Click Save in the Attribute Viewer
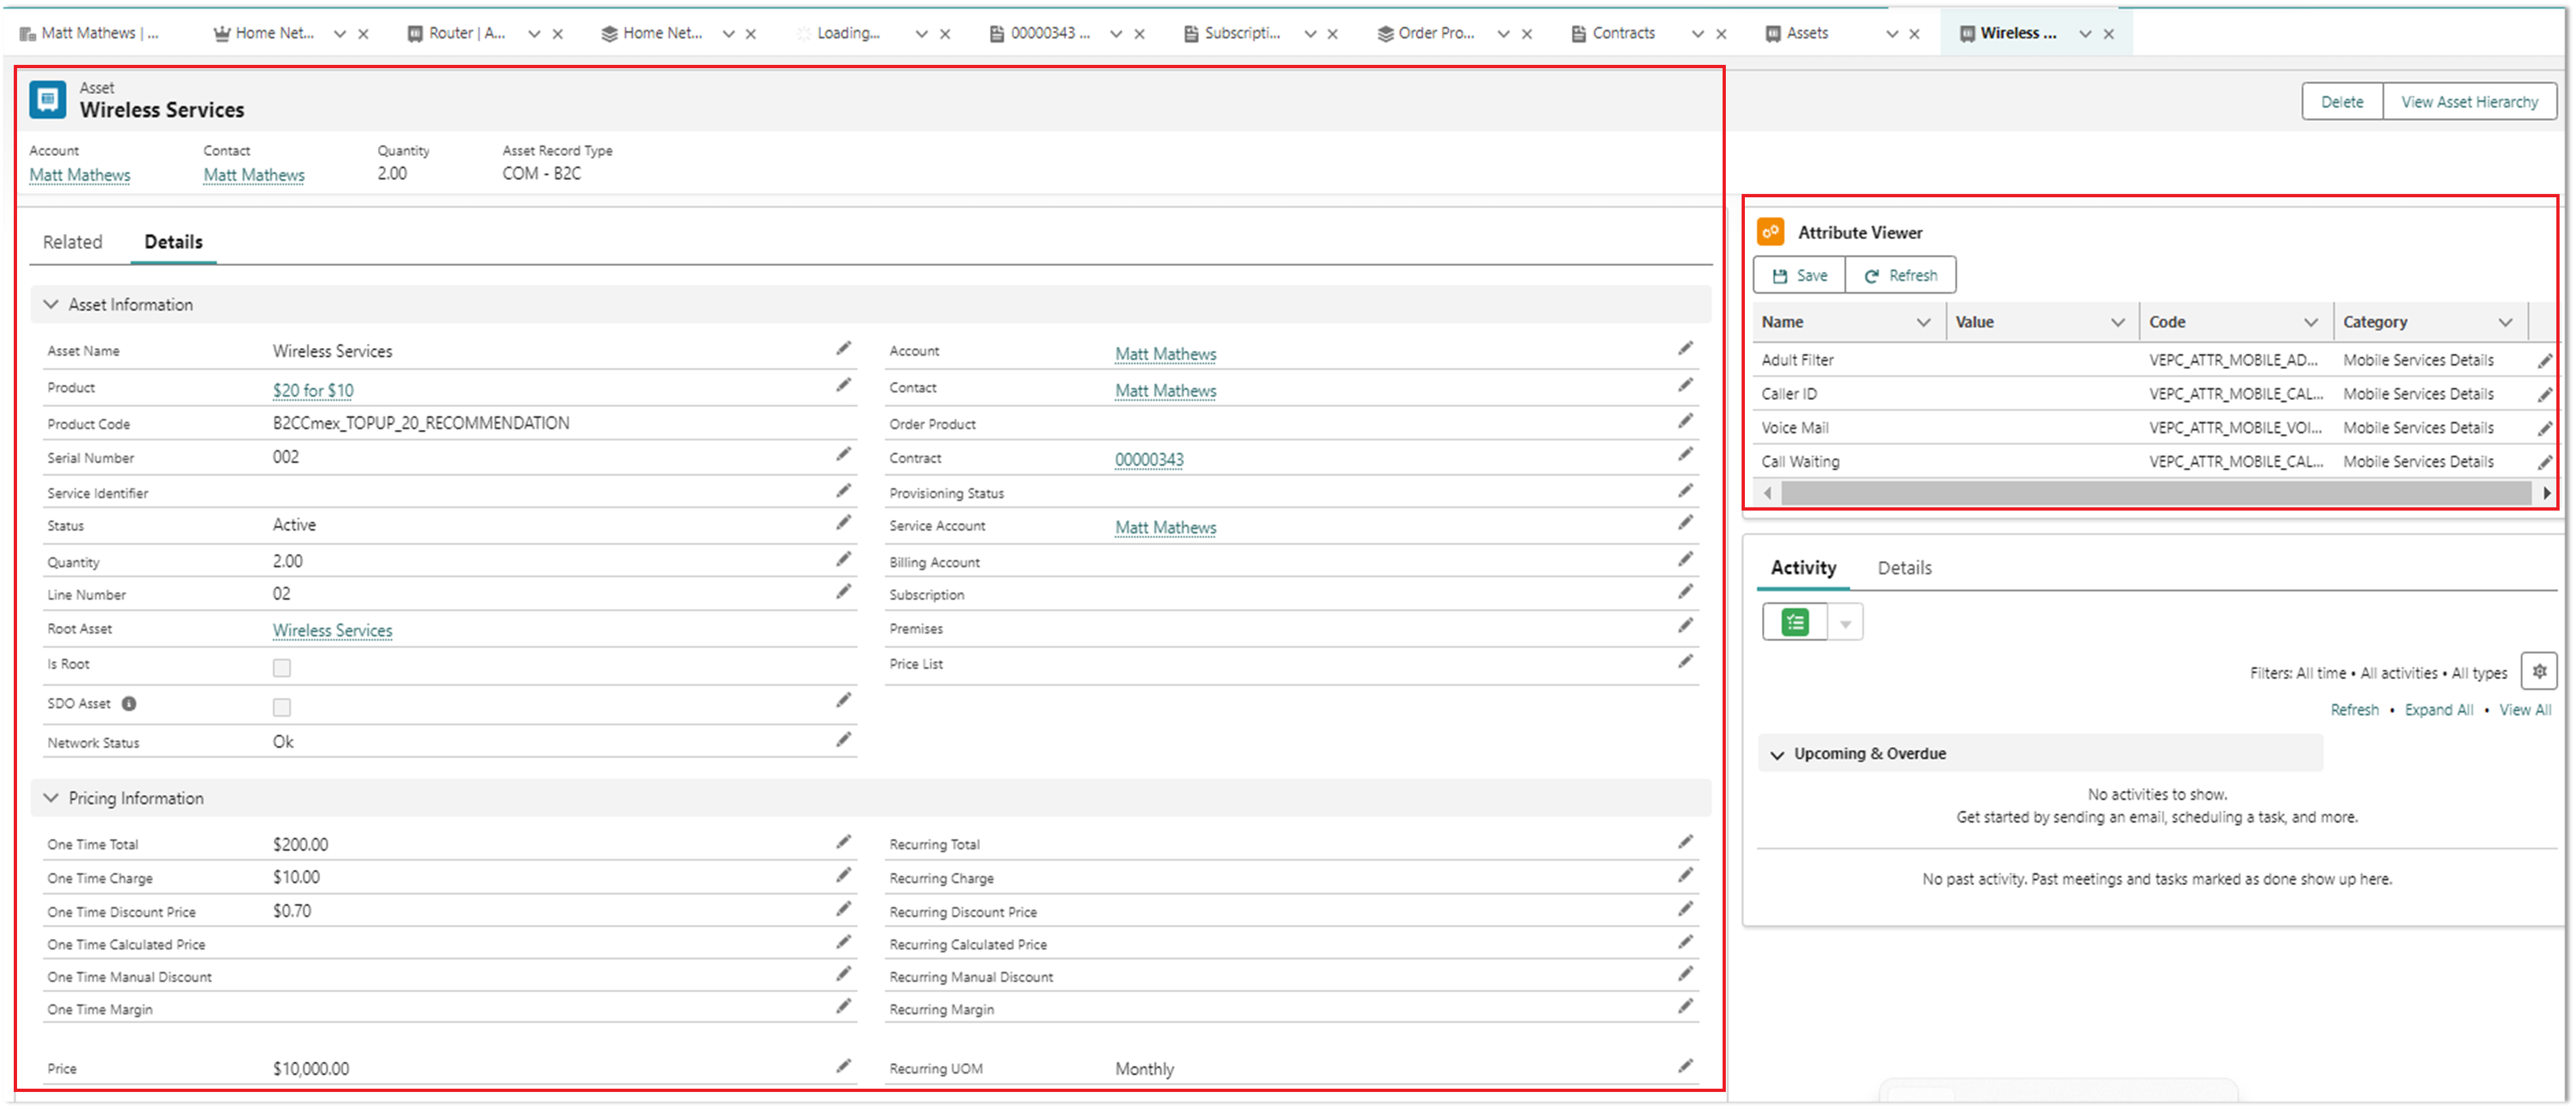Screen dimensions: 2576x1109 tap(1799, 276)
